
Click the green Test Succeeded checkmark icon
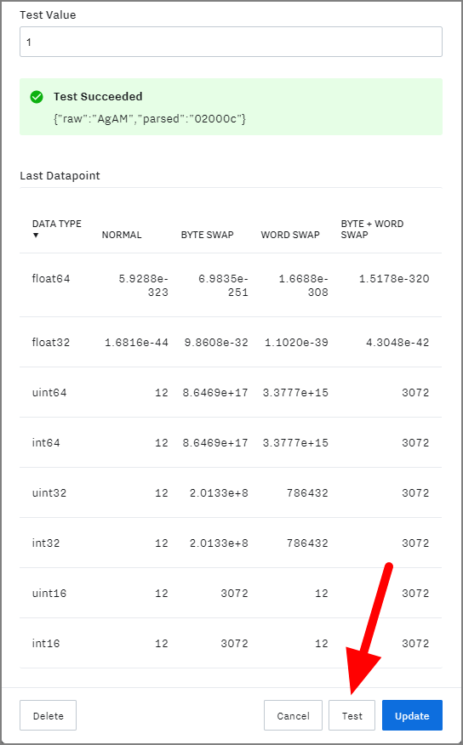(x=37, y=97)
